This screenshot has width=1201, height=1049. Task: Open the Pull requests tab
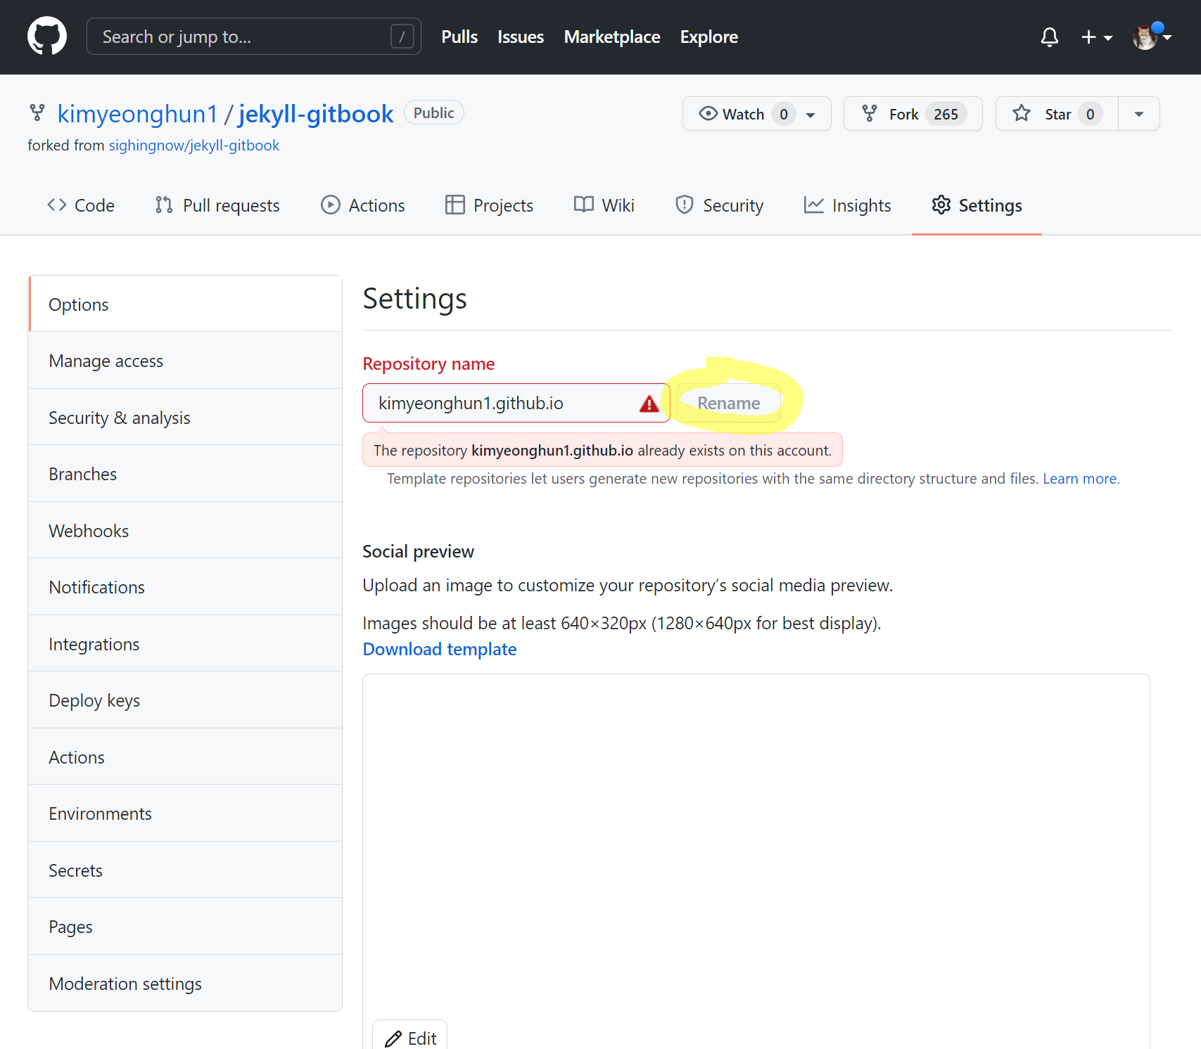coord(217,205)
